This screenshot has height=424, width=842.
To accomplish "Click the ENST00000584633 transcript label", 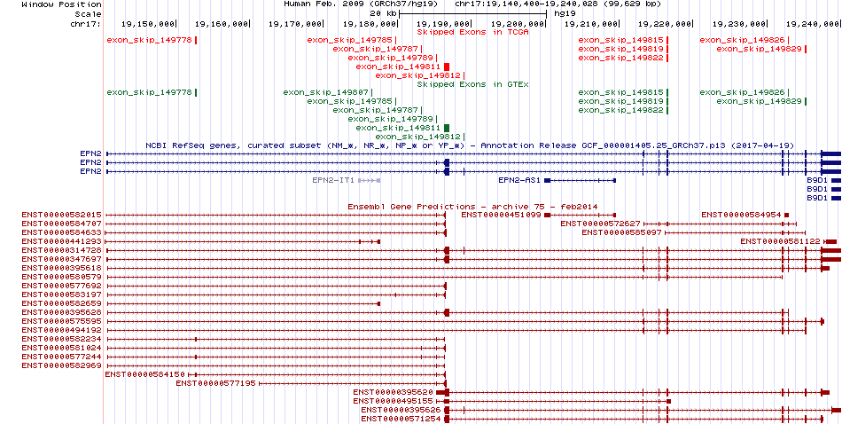I will (x=62, y=232).
